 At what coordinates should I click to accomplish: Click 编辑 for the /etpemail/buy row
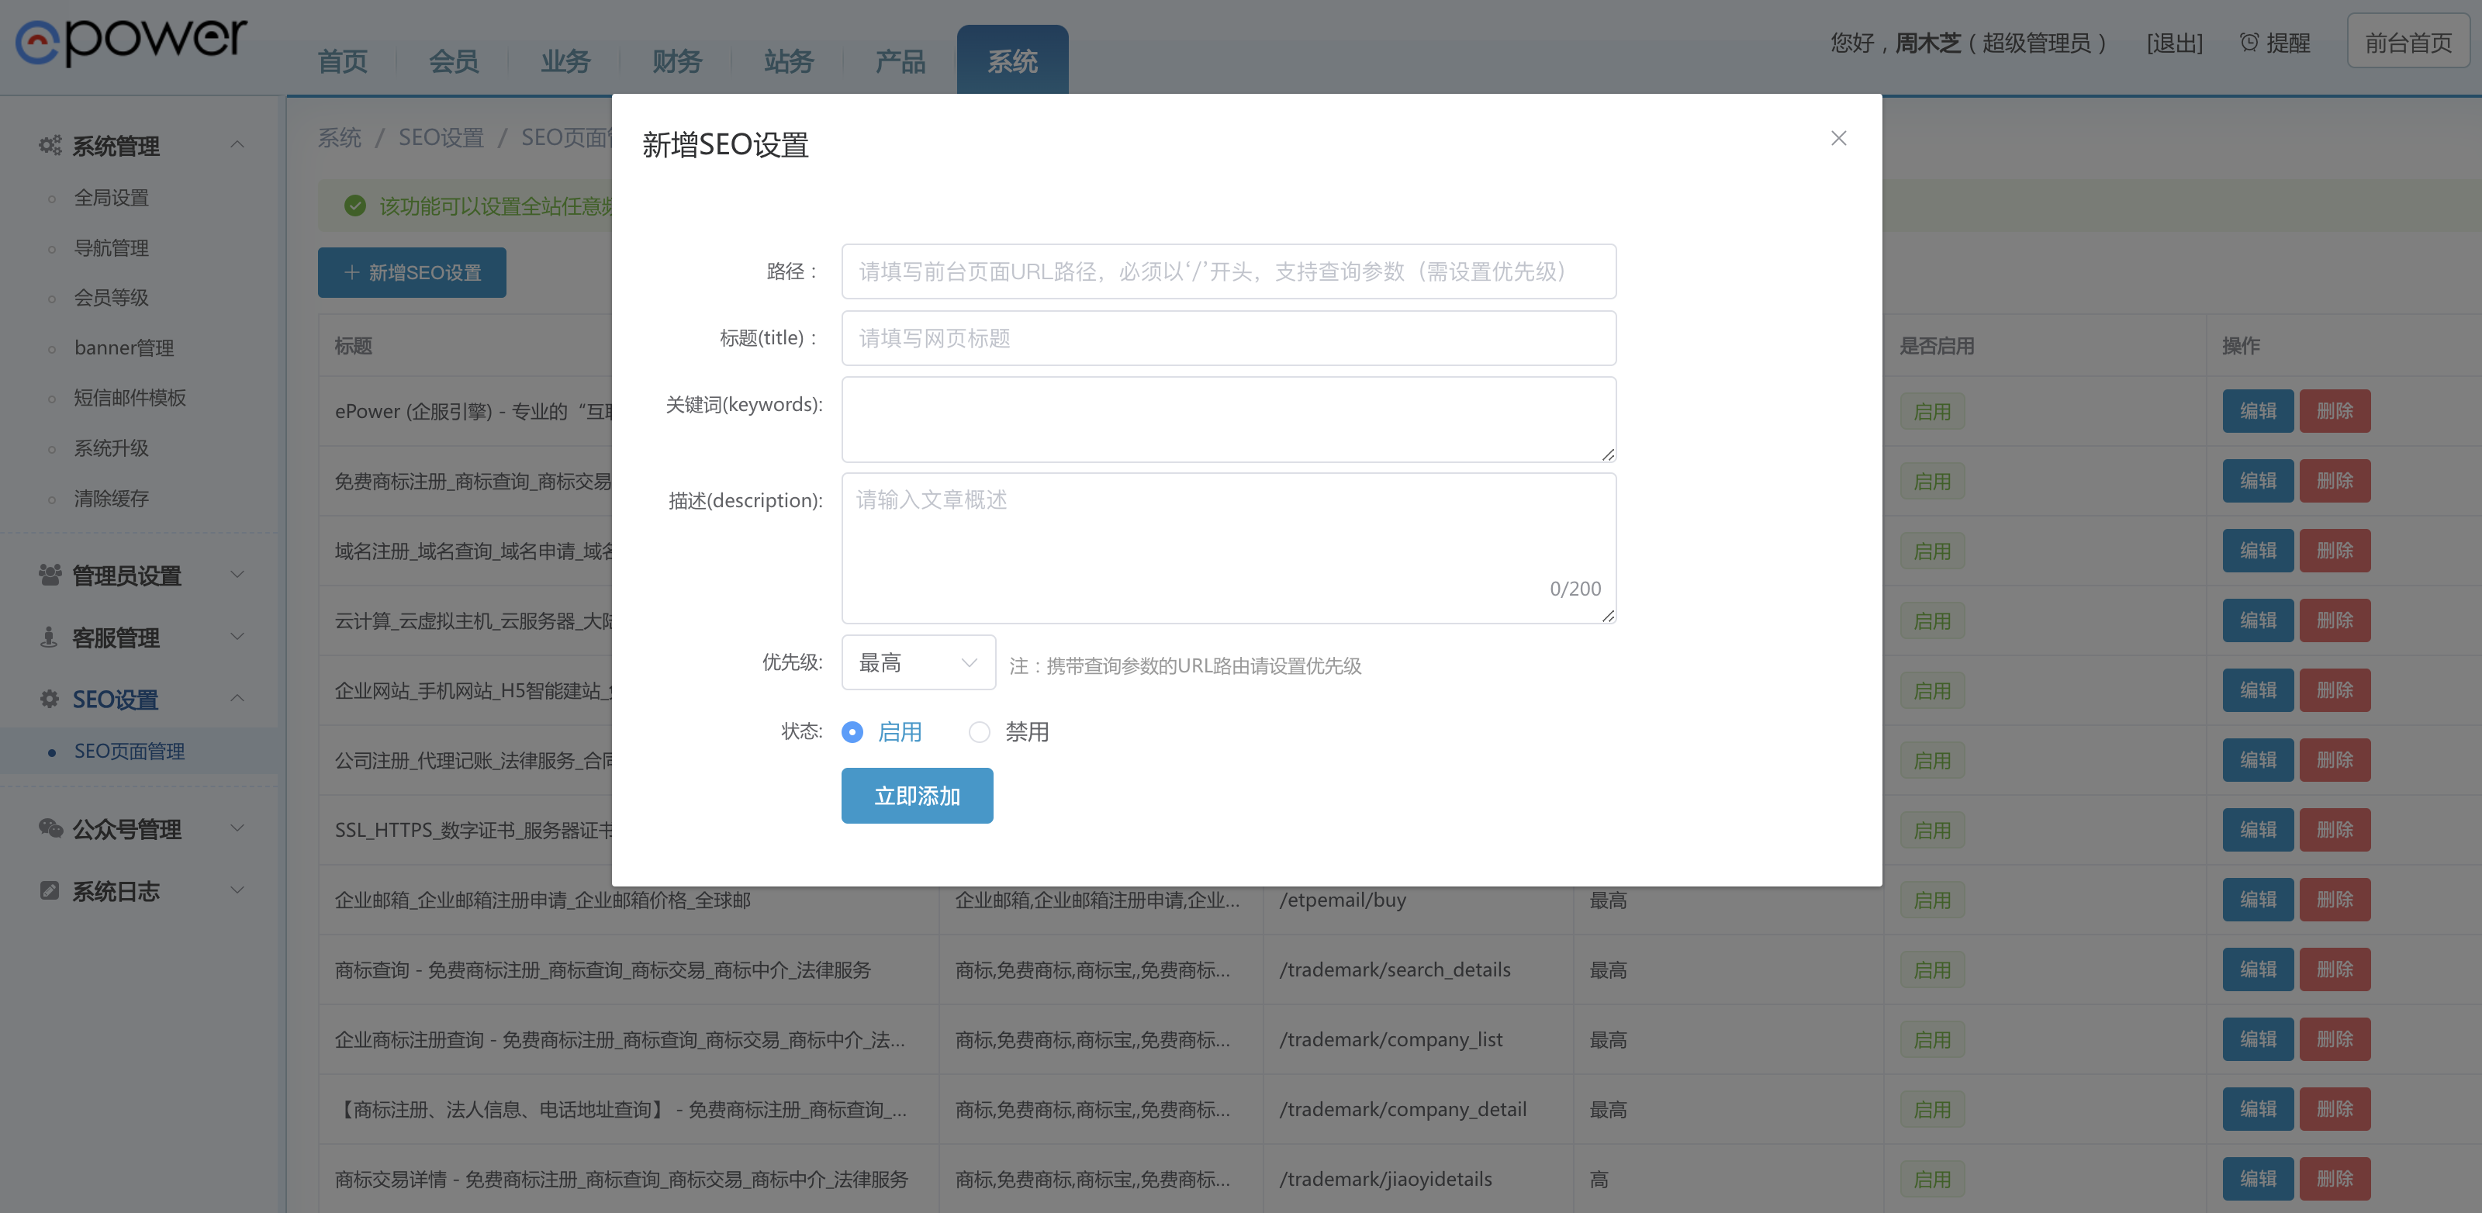coord(2258,900)
